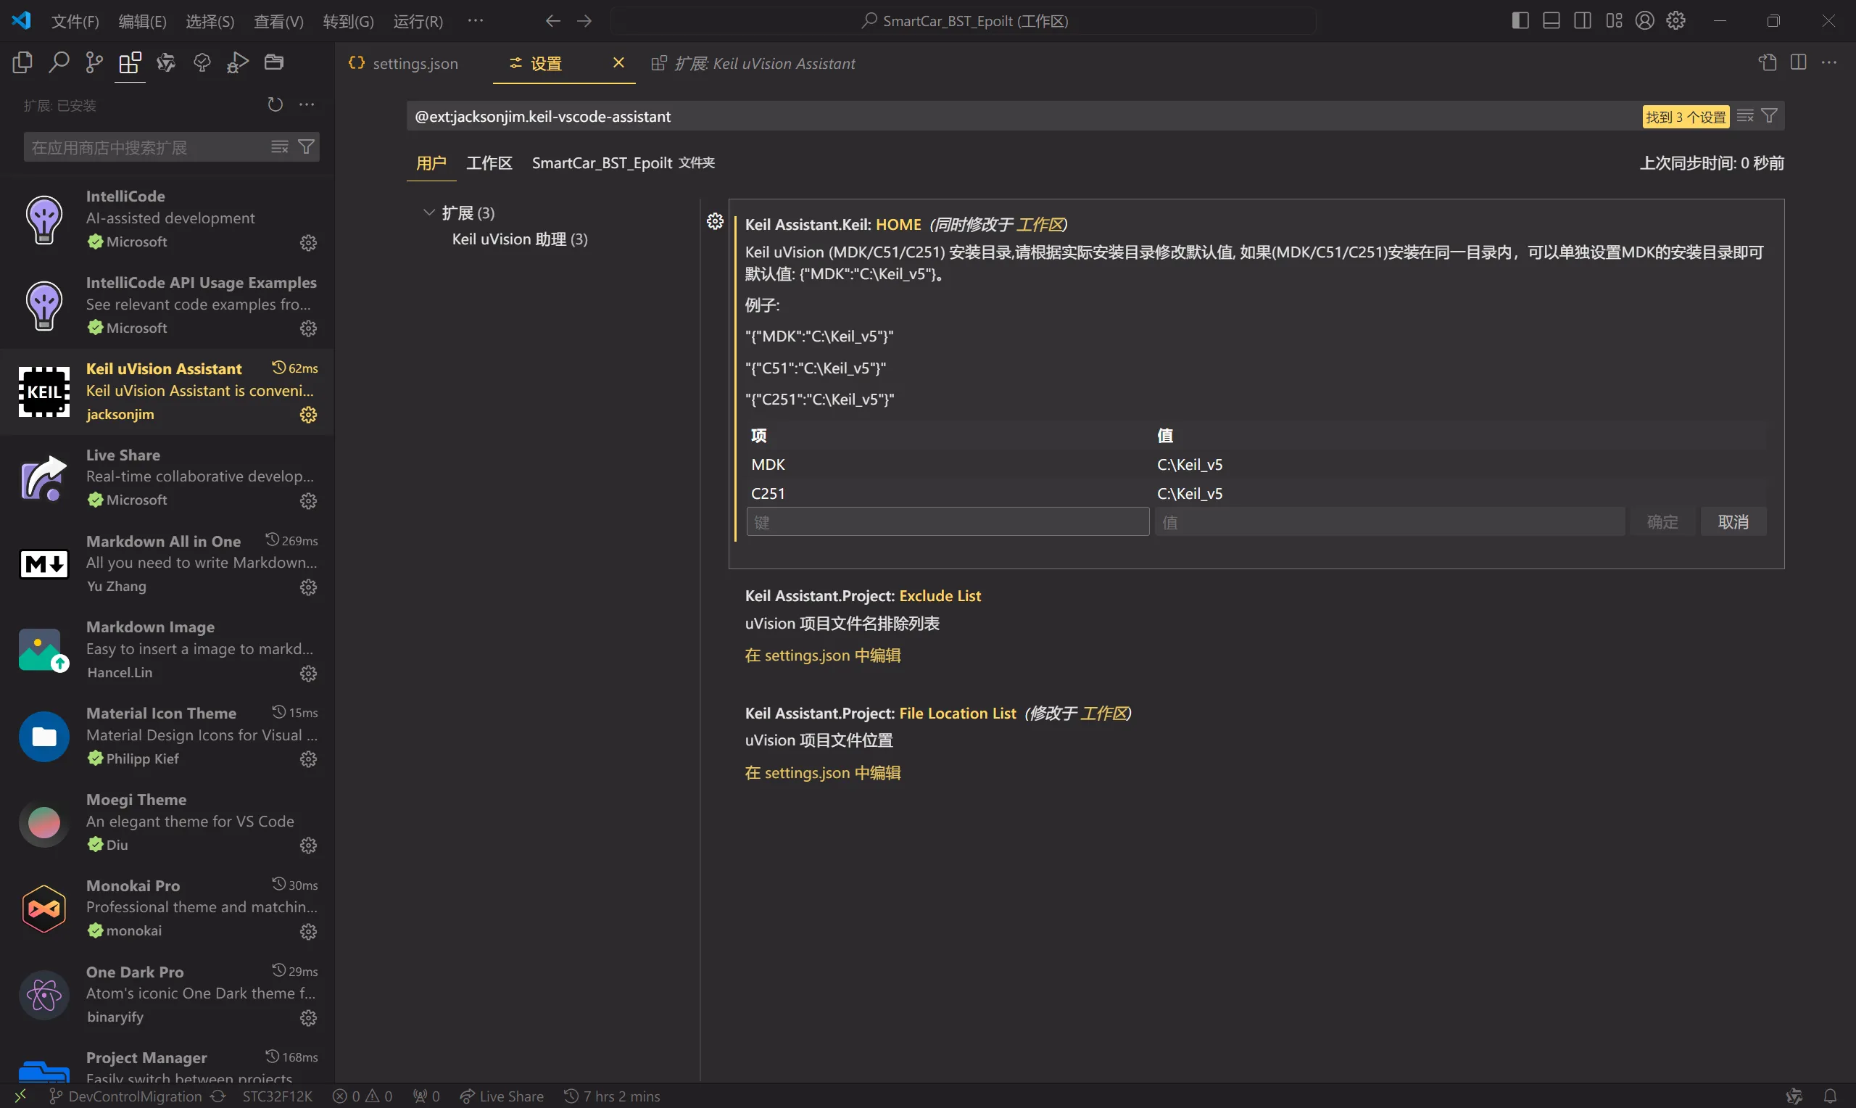The width and height of the screenshot is (1856, 1108).
Task: Select the MDK row in the table
Action: click(1257, 464)
